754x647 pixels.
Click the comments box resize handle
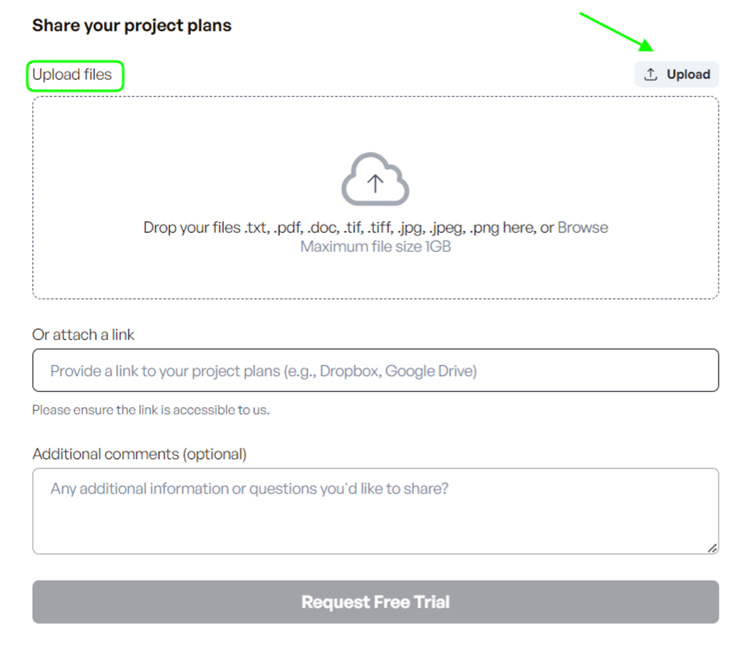pyautogui.click(x=712, y=548)
